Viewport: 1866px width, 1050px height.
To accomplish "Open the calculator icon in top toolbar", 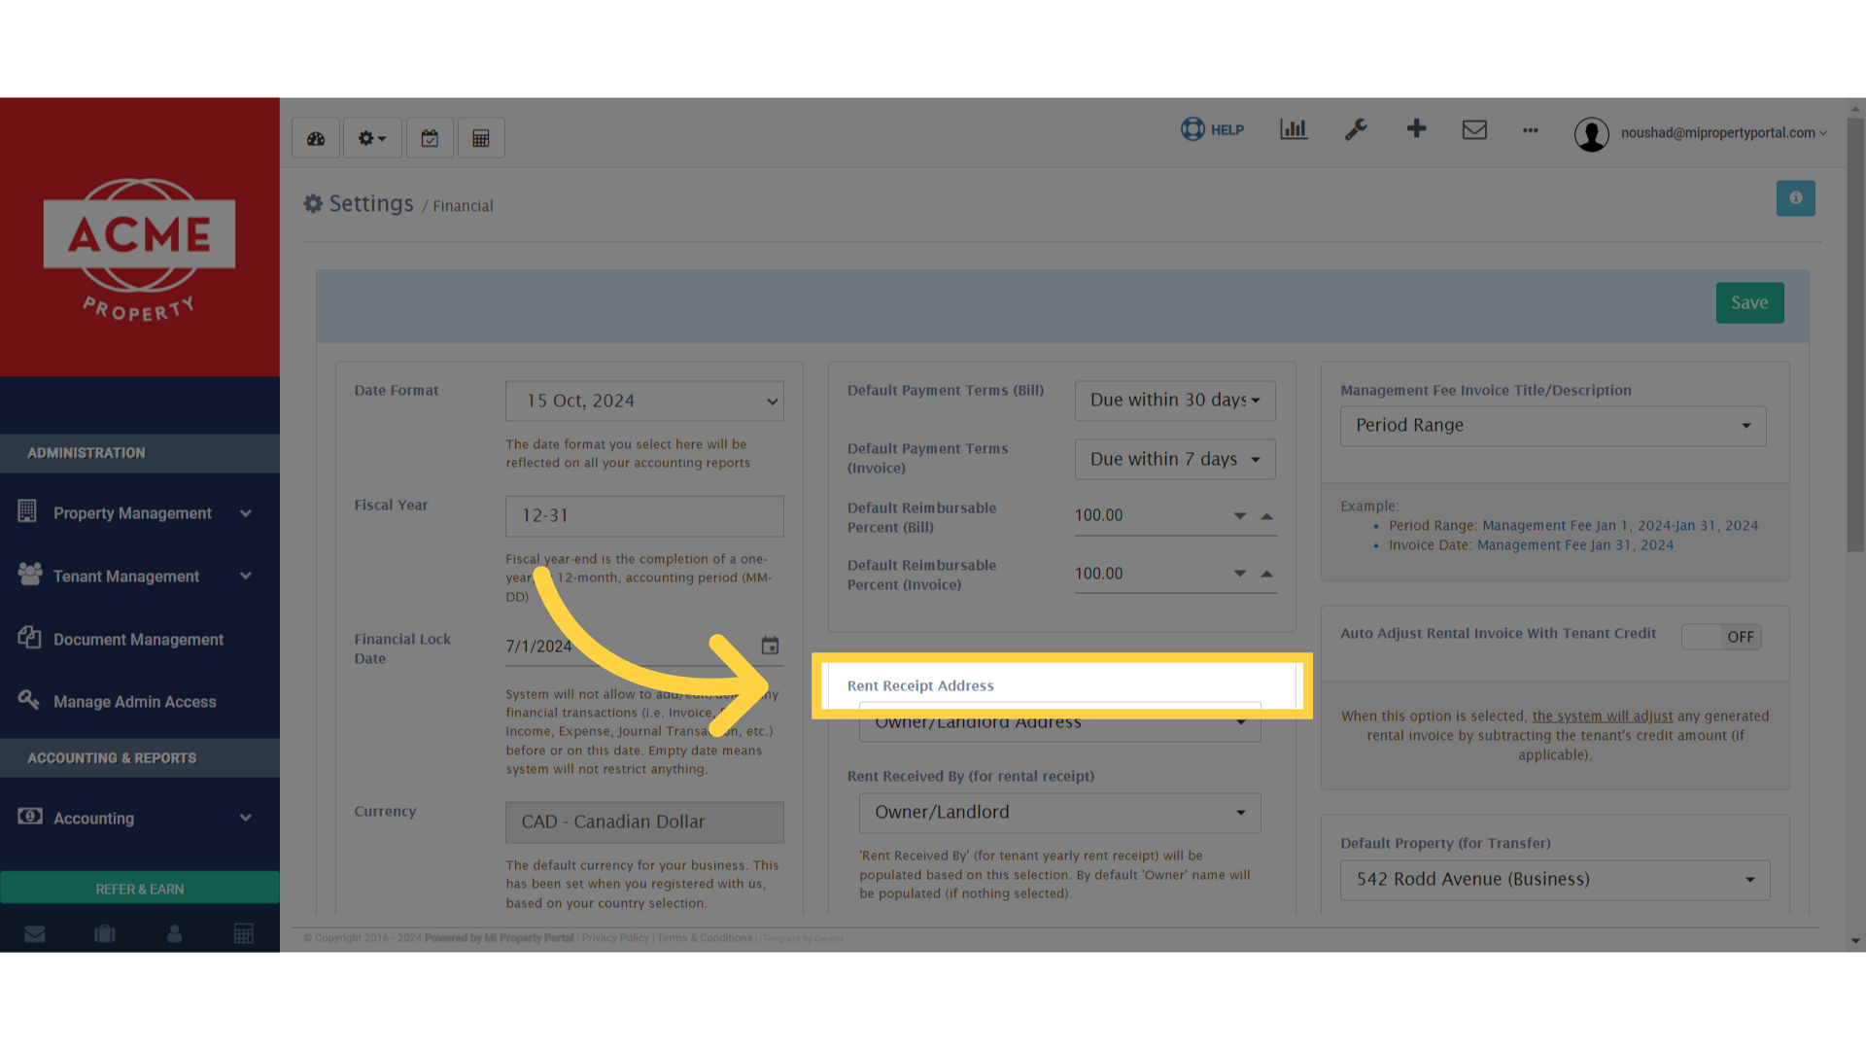I will pos(480,137).
